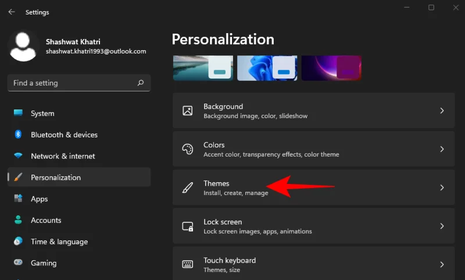Screen dimensions: 465x280
Task: Open Touch keyboard themes, size
Action: pyautogui.click(x=313, y=263)
